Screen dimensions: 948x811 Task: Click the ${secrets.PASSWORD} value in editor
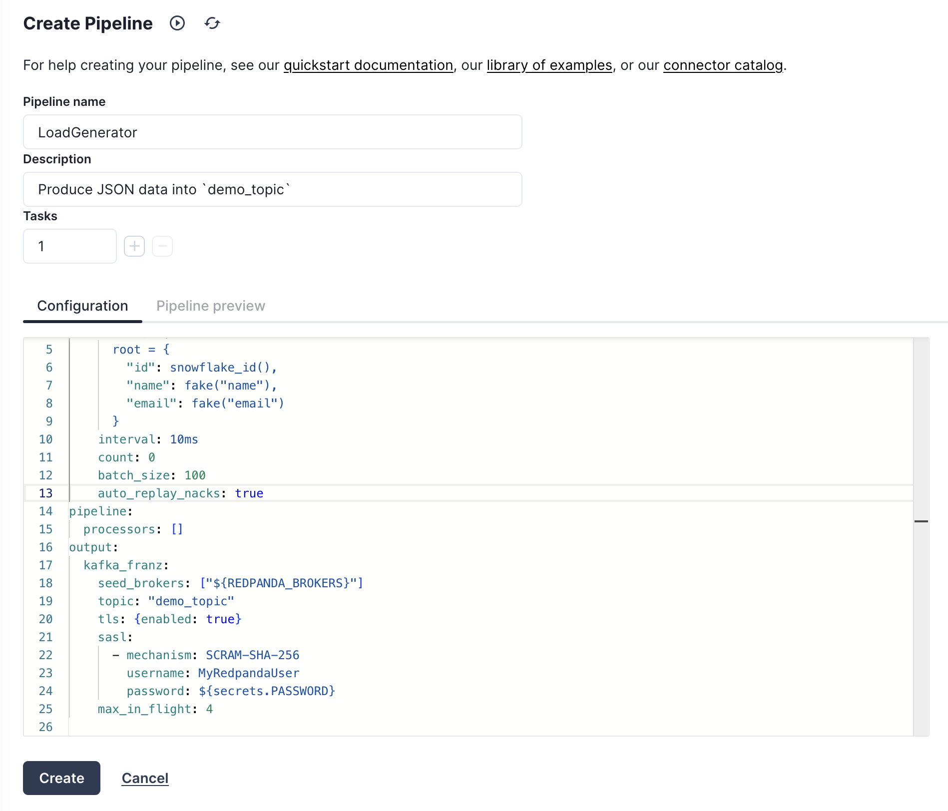[x=267, y=691]
